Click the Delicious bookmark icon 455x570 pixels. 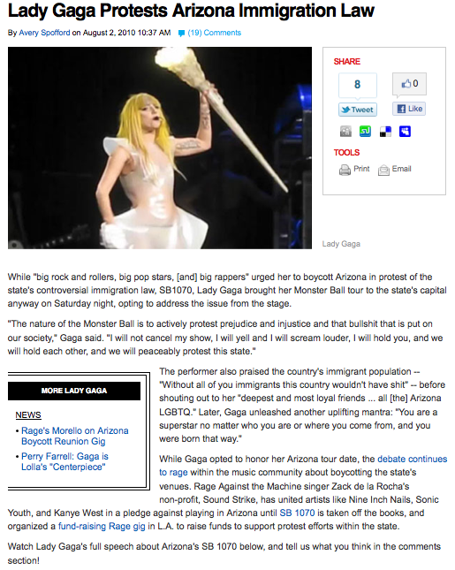(x=385, y=131)
